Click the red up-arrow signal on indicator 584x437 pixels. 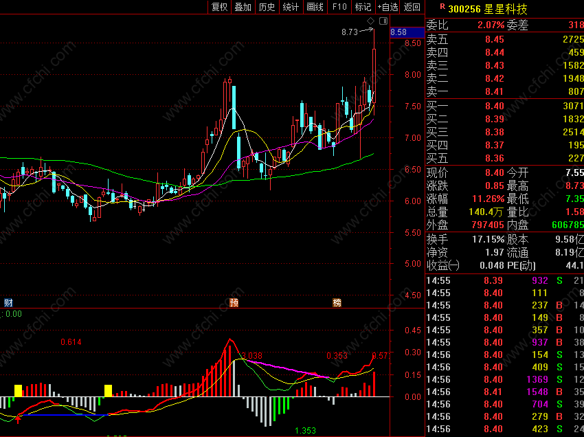pos(18,420)
